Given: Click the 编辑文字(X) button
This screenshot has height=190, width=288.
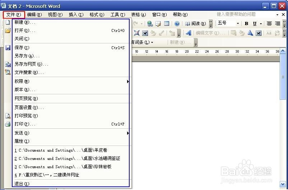Looking at the screenshot, I should (210, 33).
